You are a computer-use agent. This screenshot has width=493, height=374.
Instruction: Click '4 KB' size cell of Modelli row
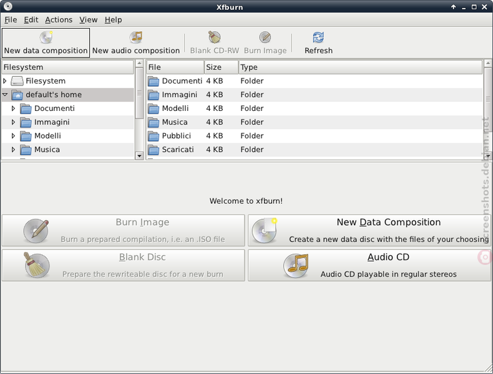pyautogui.click(x=215, y=108)
